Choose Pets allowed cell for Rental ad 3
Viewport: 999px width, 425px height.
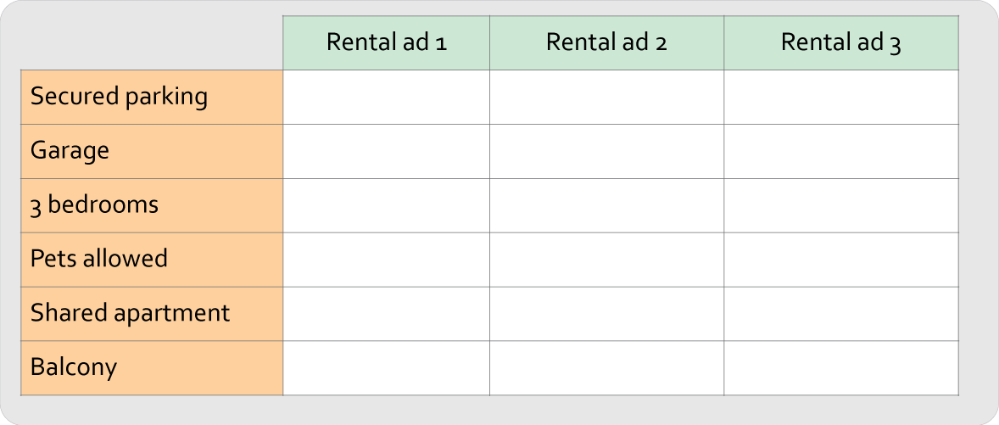[841, 260]
